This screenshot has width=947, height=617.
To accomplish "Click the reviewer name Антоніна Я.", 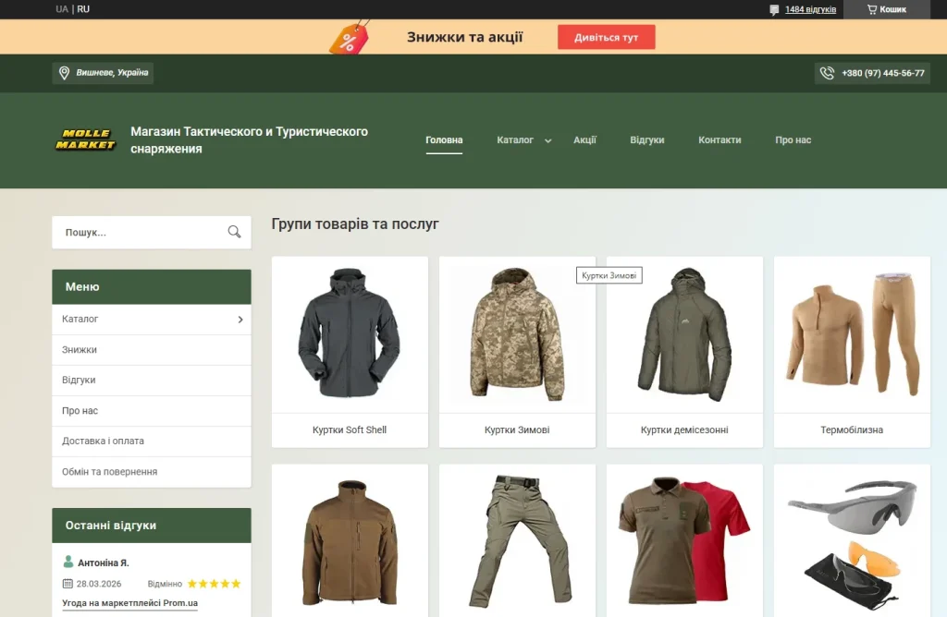I will (x=104, y=563).
